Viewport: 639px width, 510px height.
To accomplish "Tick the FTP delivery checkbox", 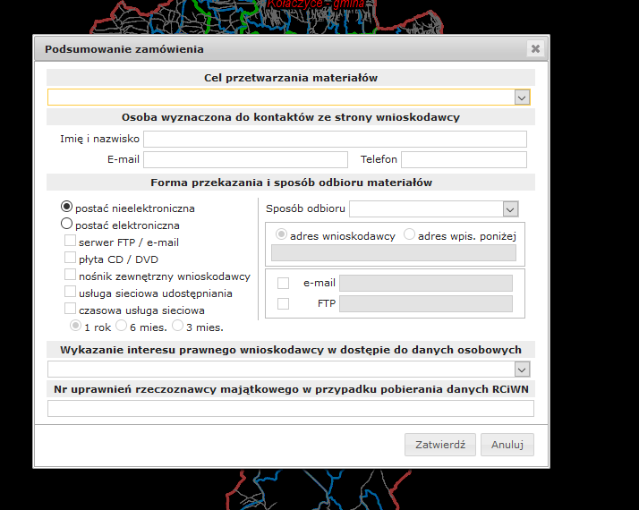I will (283, 303).
